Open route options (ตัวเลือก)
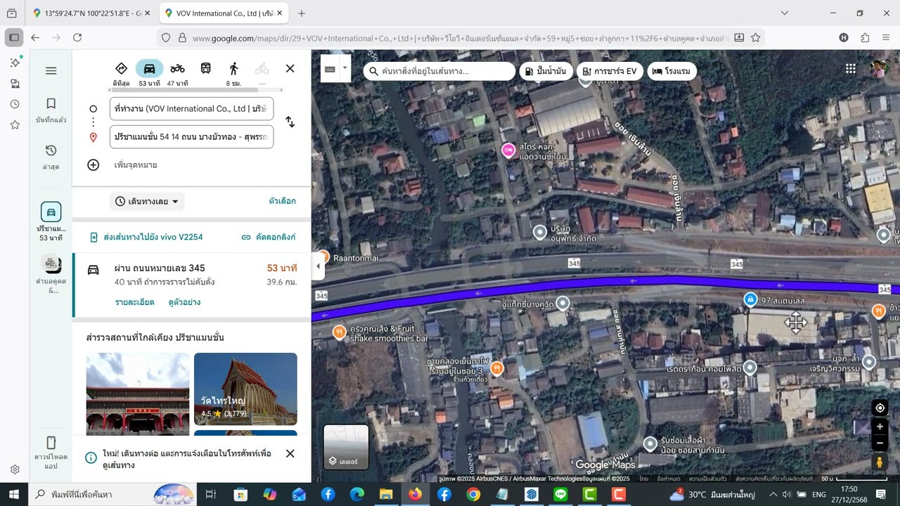 pyautogui.click(x=282, y=201)
